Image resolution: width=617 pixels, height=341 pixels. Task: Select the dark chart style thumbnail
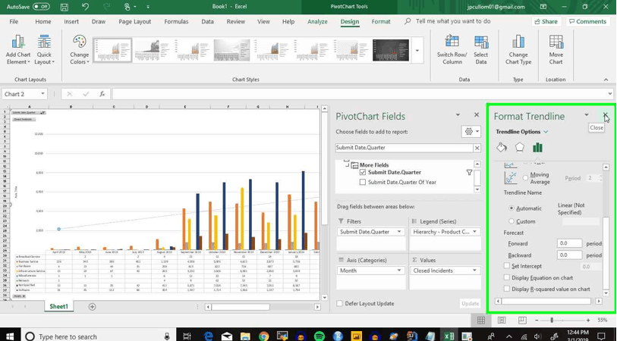[390, 50]
